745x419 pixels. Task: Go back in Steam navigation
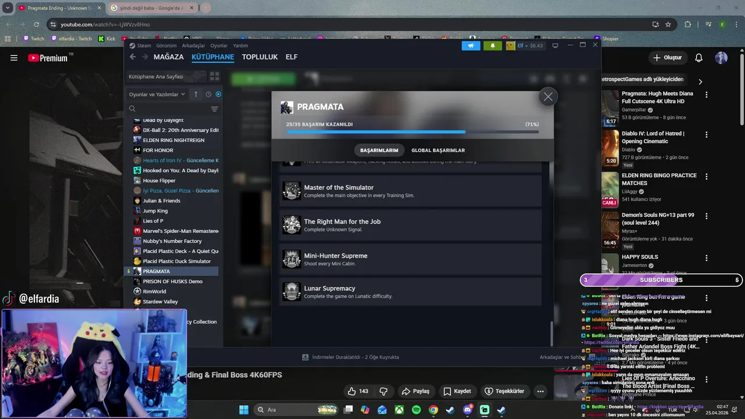pyautogui.click(x=133, y=57)
